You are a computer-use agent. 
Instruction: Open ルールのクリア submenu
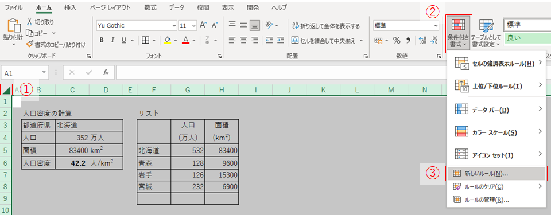tap(497, 186)
